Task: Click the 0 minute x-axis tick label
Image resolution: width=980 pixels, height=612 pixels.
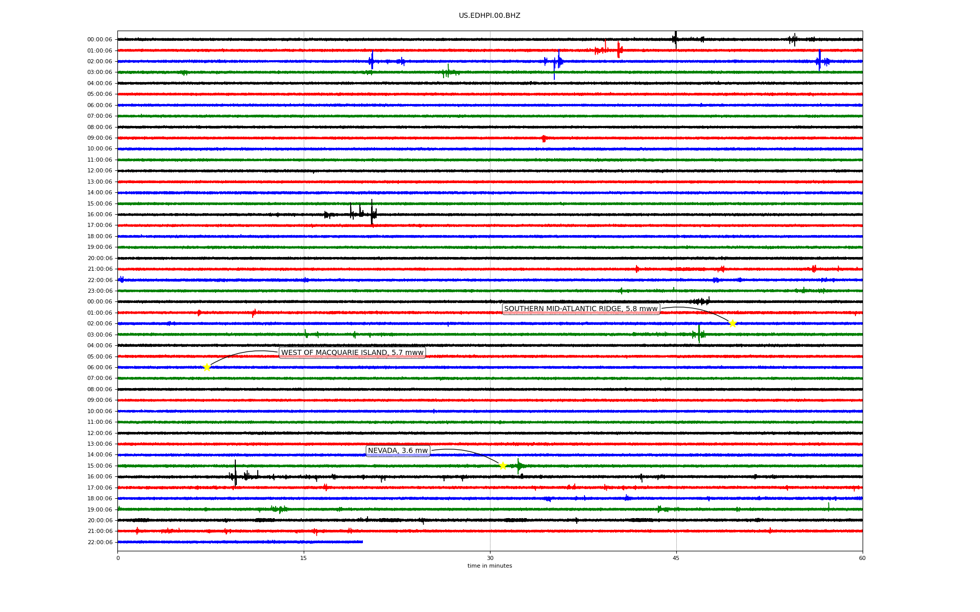Action: (x=118, y=558)
